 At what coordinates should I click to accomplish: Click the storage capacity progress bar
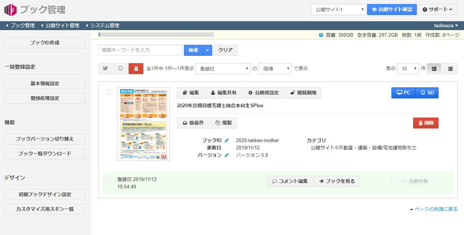tap(156, 35)
